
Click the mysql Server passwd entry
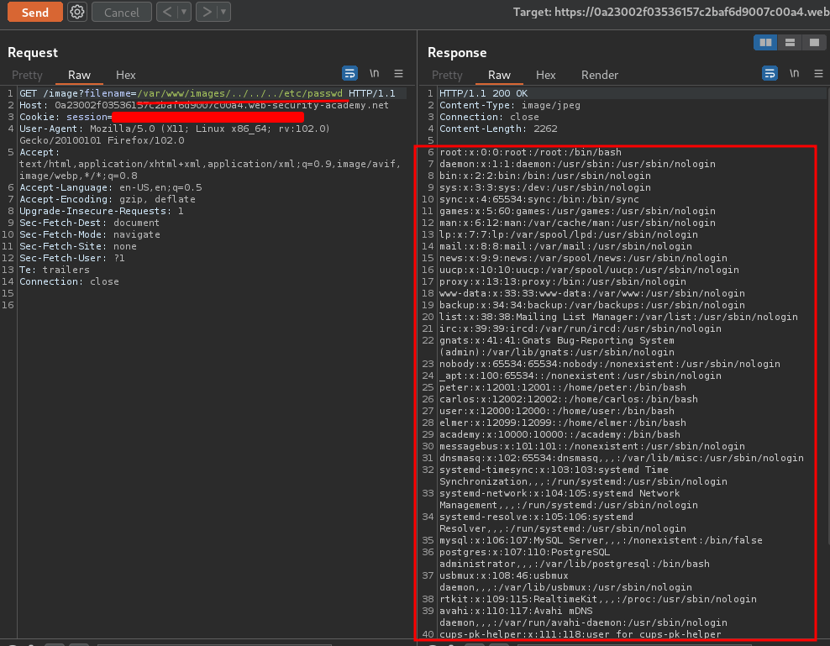601,540
